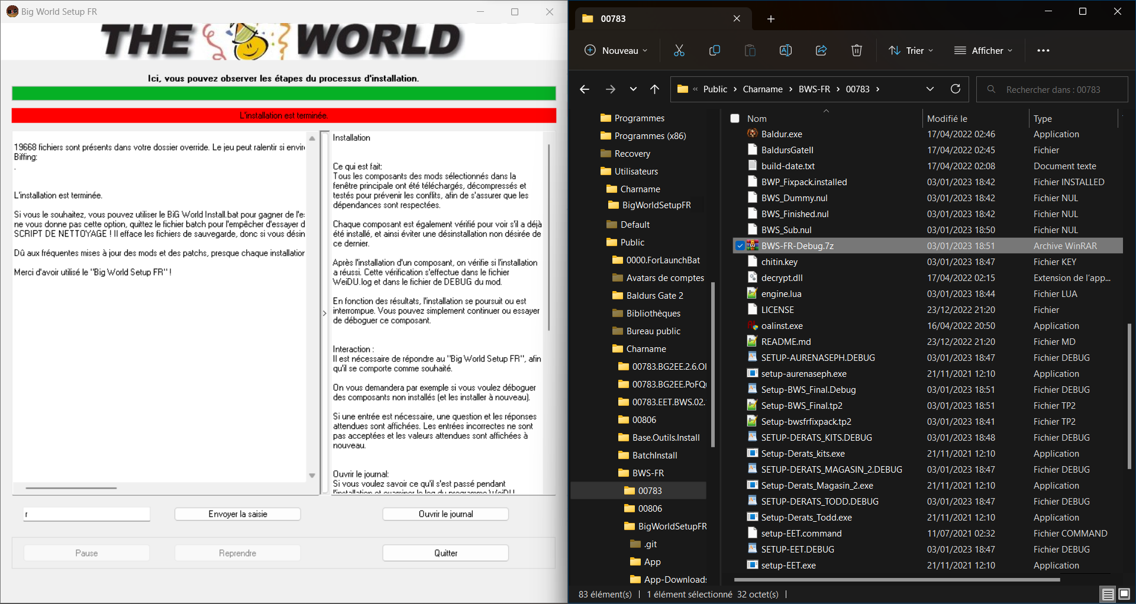Click the Ouvrir le journal button
The height and width of the screenshot is (604, 1136).
tap(446, 514)
